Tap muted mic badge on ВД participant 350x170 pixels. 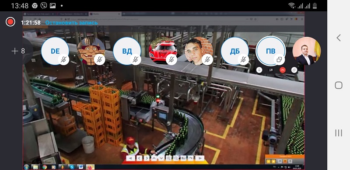136,59
